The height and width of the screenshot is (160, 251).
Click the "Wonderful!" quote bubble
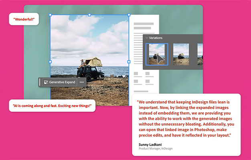click(x=24, y=19)
